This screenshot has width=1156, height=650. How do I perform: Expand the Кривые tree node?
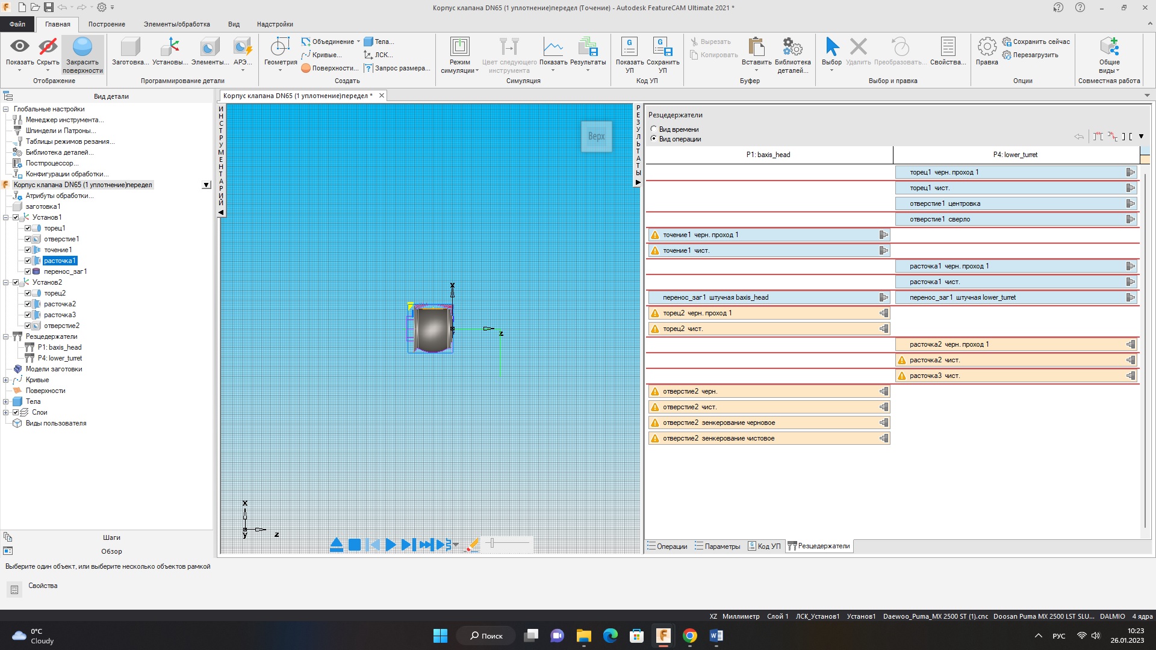[5, 380]
